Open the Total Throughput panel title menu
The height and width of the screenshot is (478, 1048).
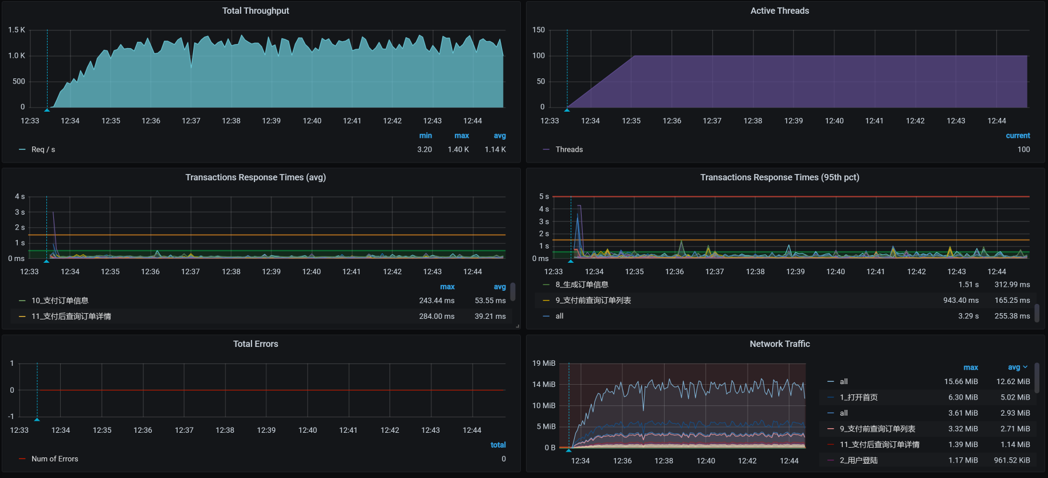click(x=256, y=11)
